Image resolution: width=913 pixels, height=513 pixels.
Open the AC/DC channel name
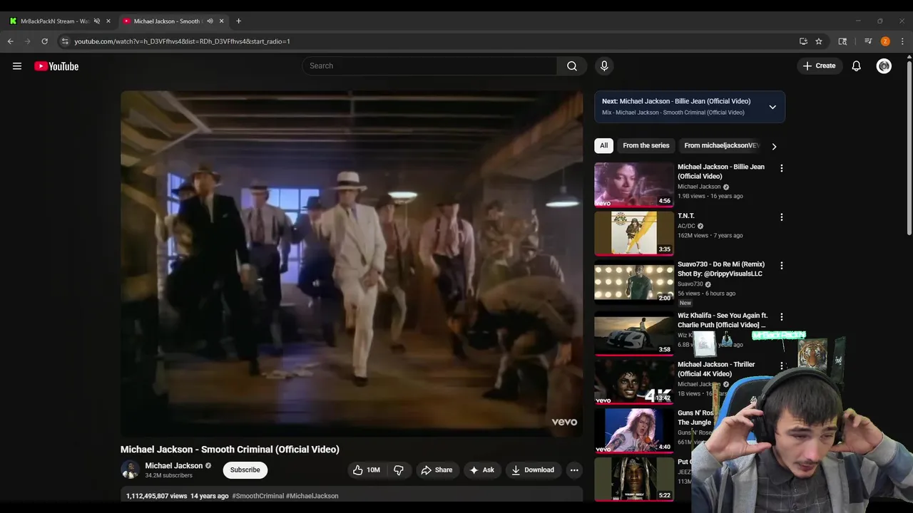tap(686, 226)
